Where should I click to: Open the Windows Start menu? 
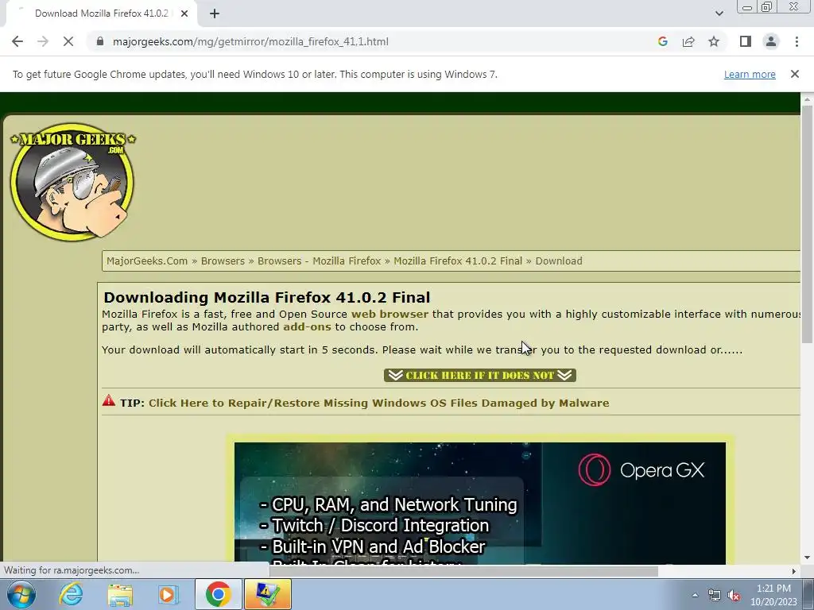[21, 594]
